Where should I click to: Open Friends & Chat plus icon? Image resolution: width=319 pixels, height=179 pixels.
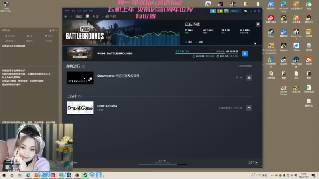coord(256,163)
